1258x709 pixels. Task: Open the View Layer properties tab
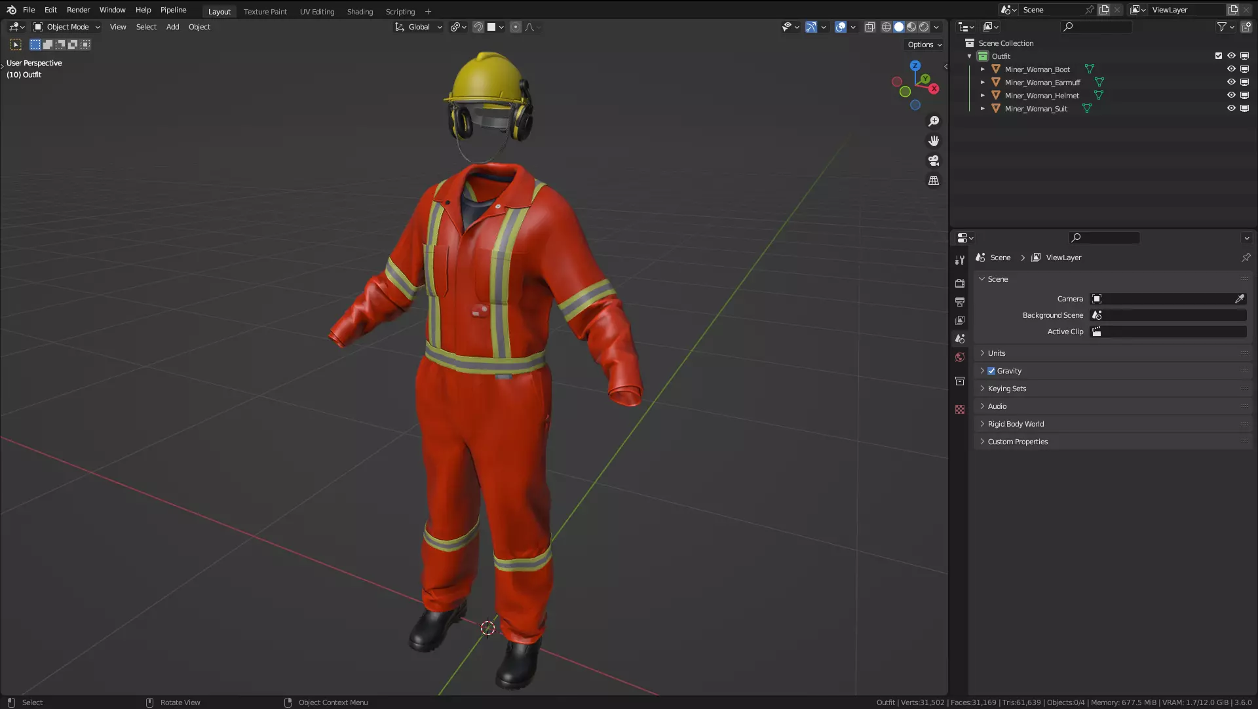click(x=960, y=320)
